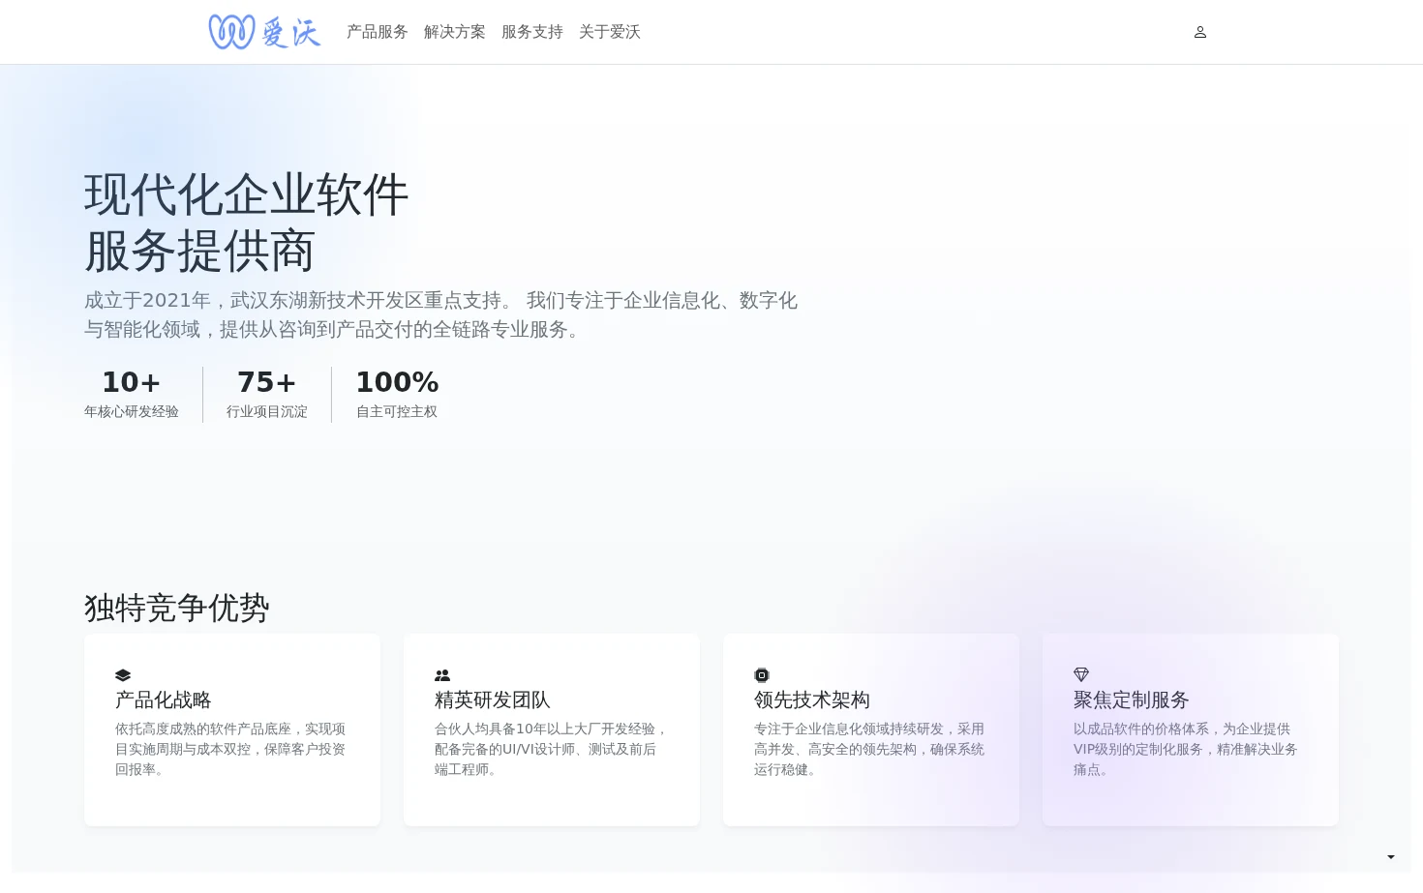Click the 成立于2021年 intro paragraph
1423x893 pixels.
tap(441, 315)
